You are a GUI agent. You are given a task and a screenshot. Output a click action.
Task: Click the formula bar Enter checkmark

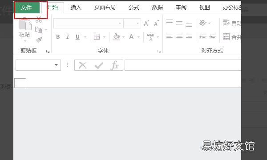point(99,65)
